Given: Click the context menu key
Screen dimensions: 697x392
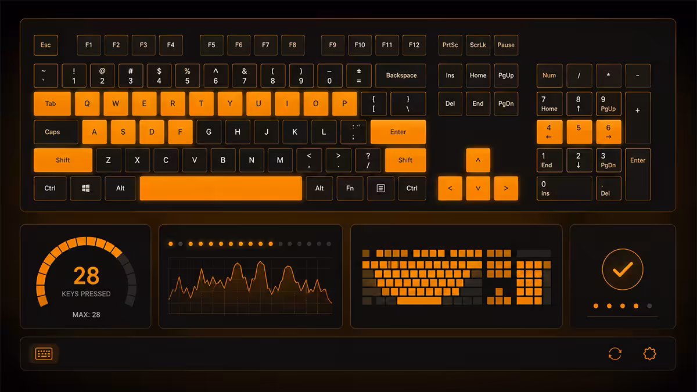Looking at the screenshot, I should pyautogui.click(x=380, y=188).
